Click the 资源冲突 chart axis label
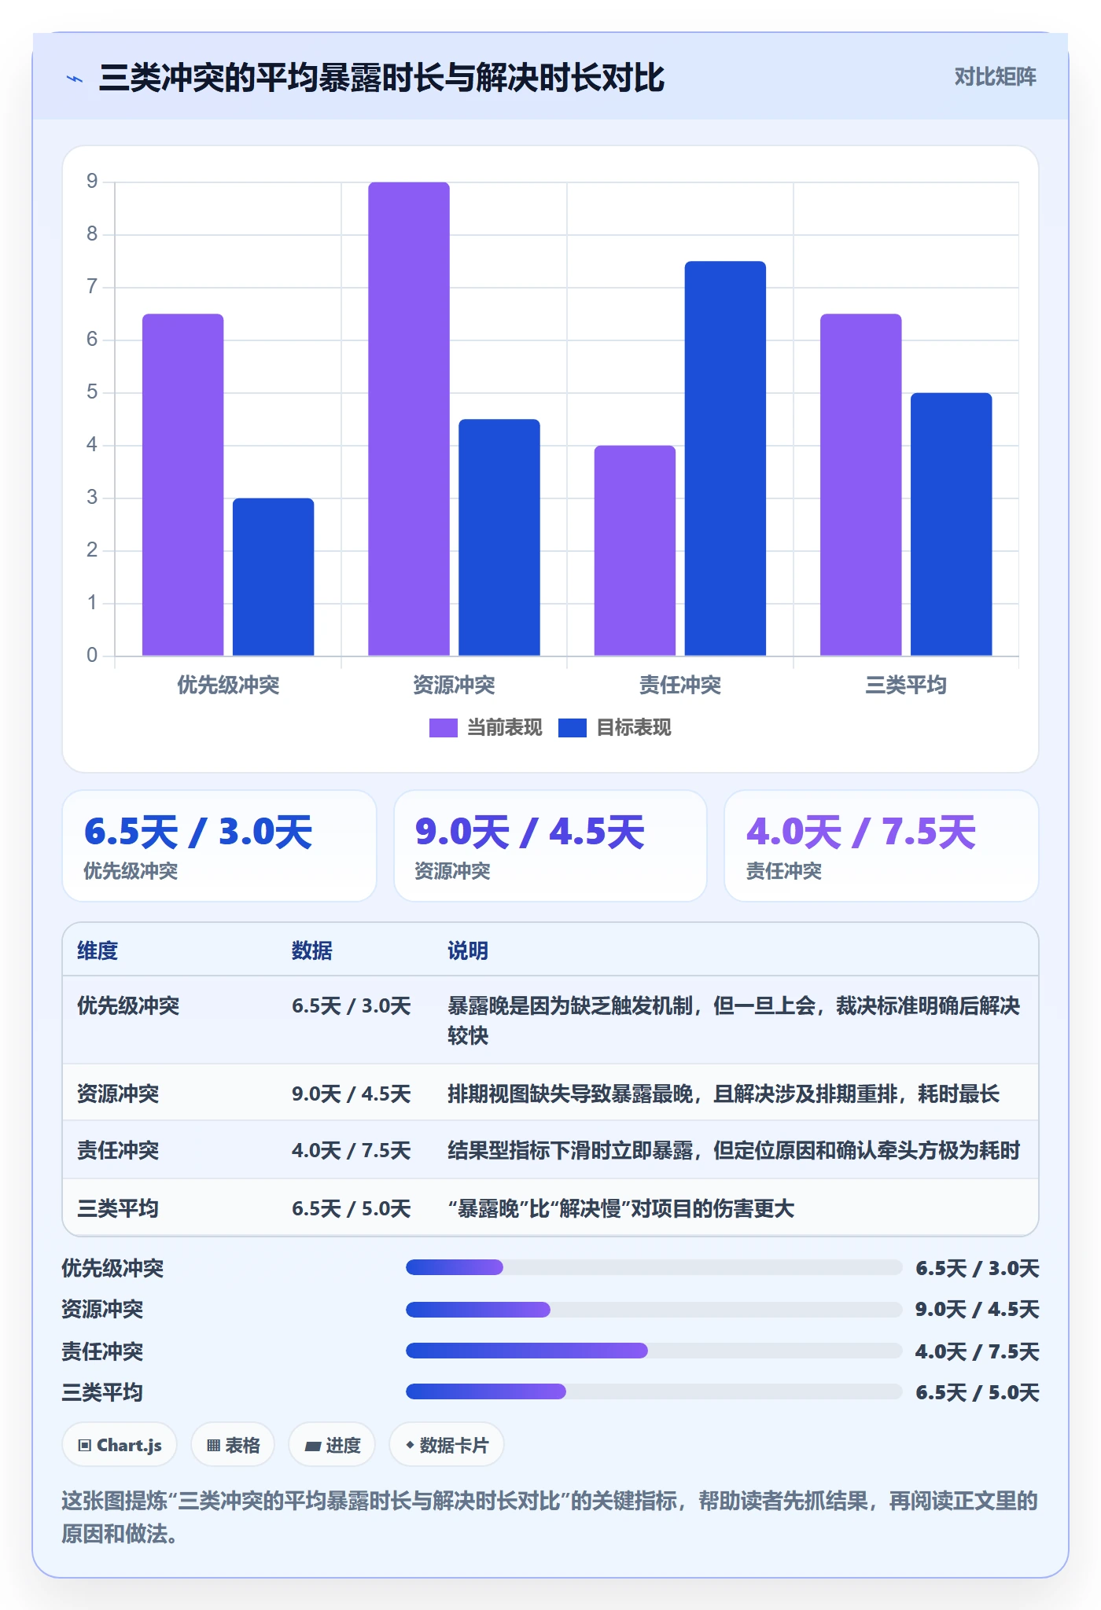Image resolution: width=1101 pixels, height=1610 pixels. pyautogui.click(x=454, y=685)
